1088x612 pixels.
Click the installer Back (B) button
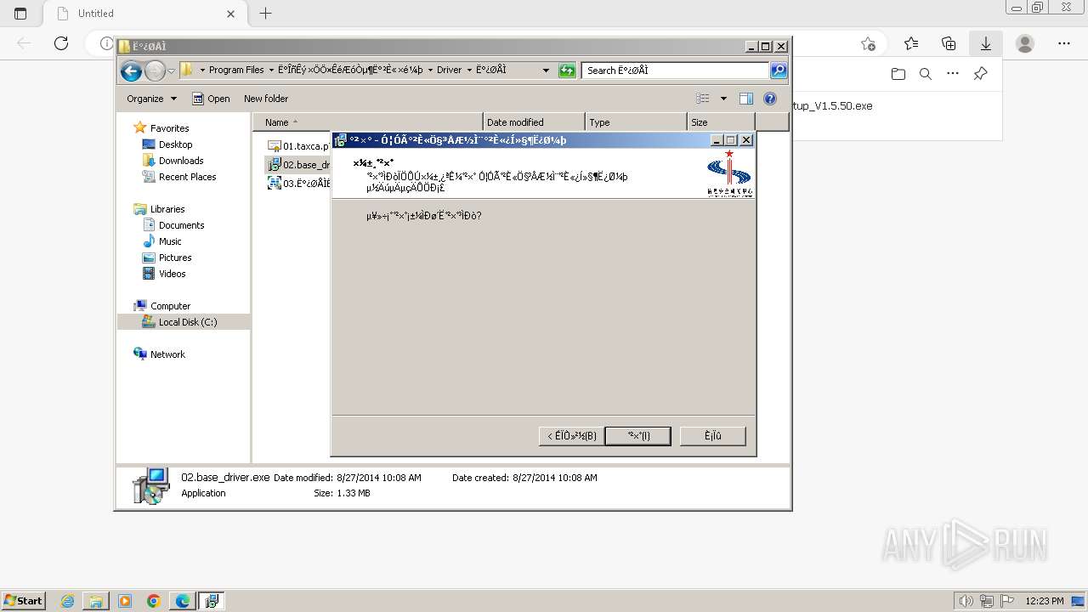tap(571, 436)
